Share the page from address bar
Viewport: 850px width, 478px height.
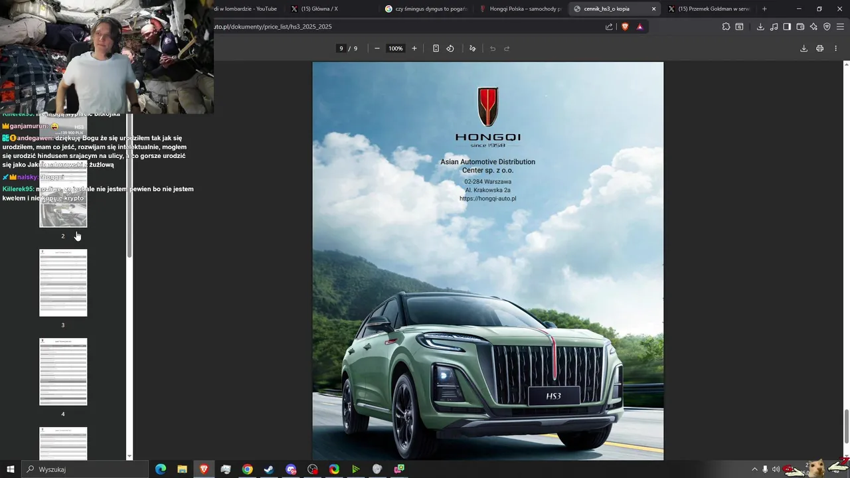(x=610, y=27)
